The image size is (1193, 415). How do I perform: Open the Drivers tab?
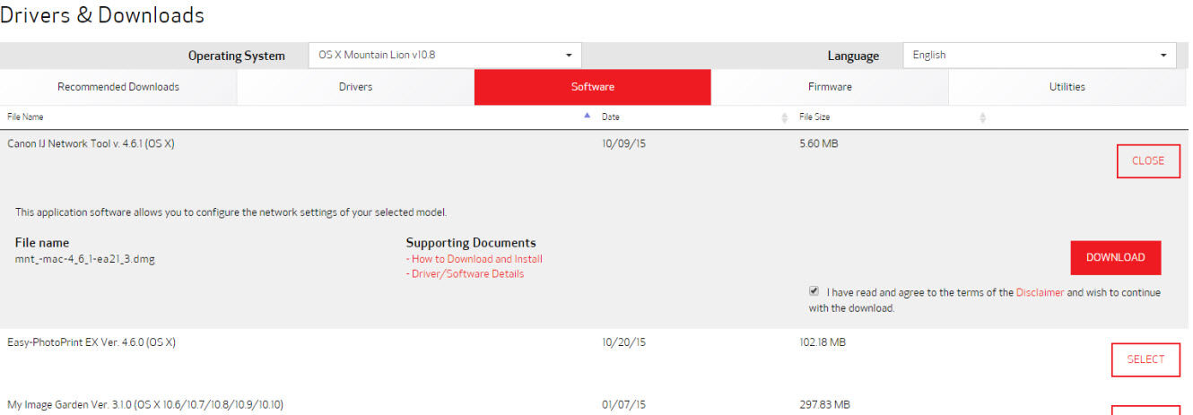355,87
